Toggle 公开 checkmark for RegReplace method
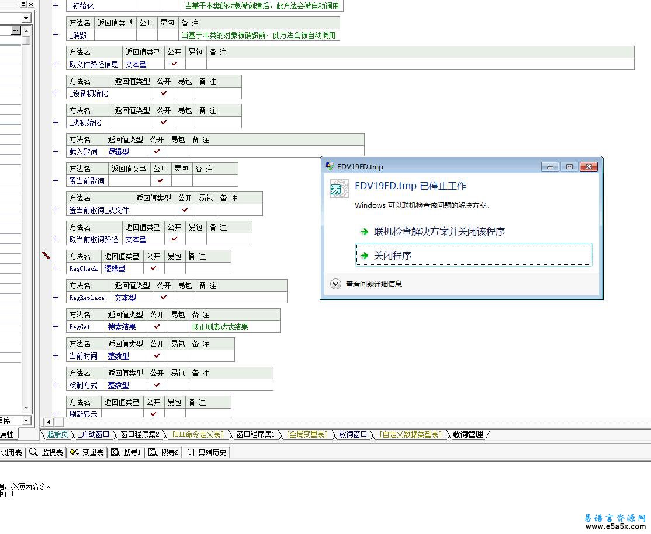This screenshot has width=651, height=534. click(x=164, y=297)
